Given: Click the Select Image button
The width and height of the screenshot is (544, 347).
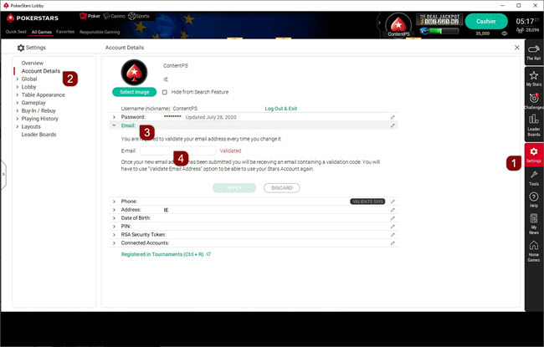Looking at the screenshot, I should (x=134, y=92).
